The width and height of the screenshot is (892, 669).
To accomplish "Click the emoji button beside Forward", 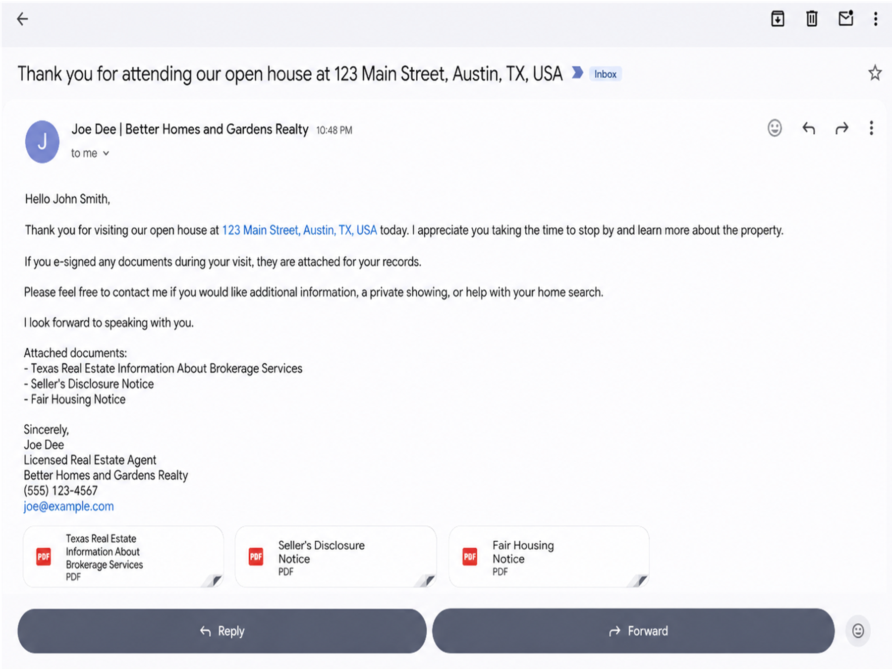I will pos(858,631).
